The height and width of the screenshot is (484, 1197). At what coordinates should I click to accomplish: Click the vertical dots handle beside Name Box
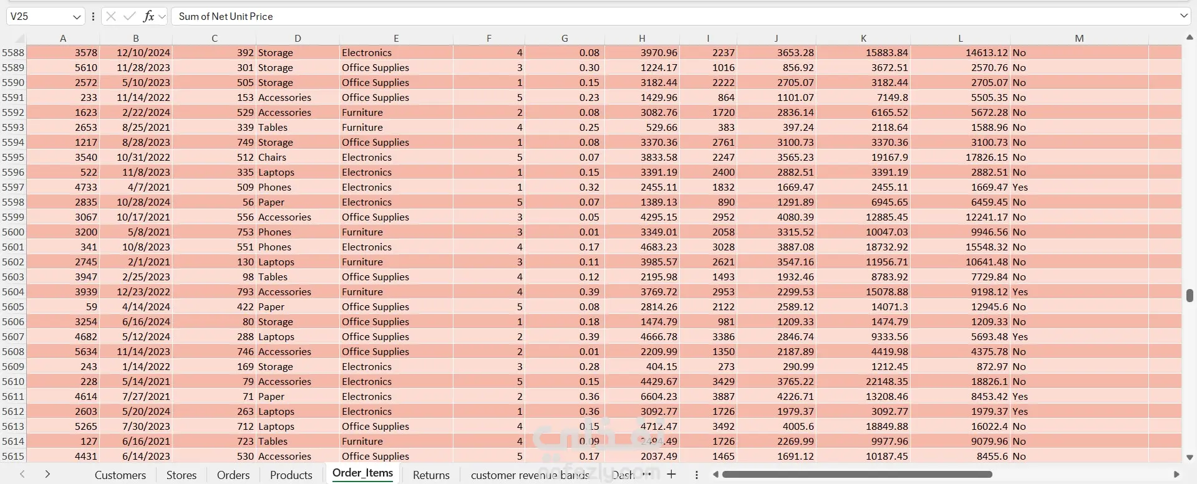coord(93,16)
